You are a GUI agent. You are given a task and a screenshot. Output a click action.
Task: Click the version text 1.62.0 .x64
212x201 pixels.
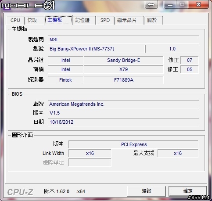click(x=71, y=191)
